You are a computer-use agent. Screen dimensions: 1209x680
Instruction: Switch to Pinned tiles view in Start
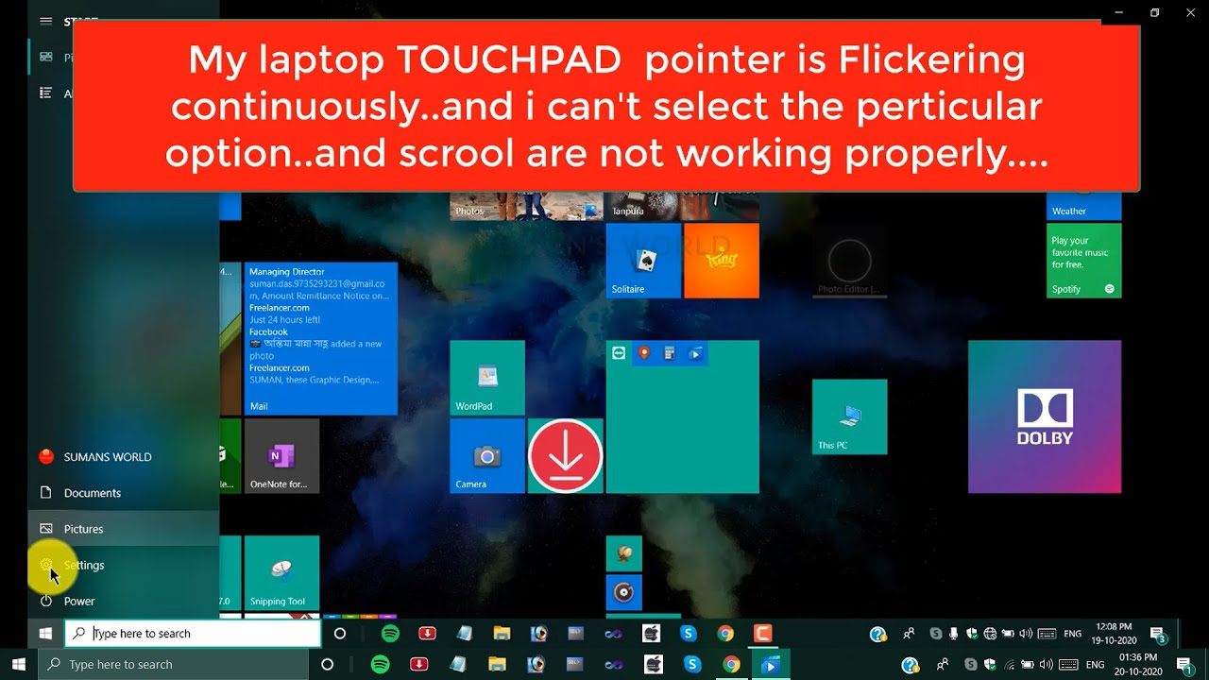point(45,57)
